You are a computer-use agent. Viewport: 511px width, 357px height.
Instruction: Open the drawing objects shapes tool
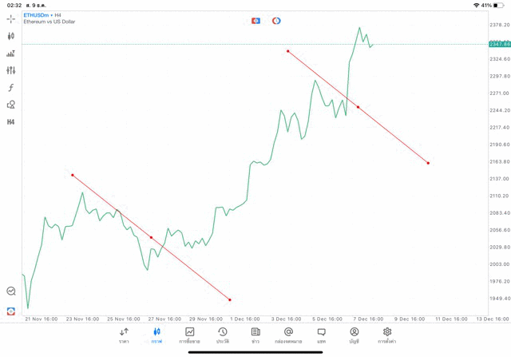click(11, 105)
